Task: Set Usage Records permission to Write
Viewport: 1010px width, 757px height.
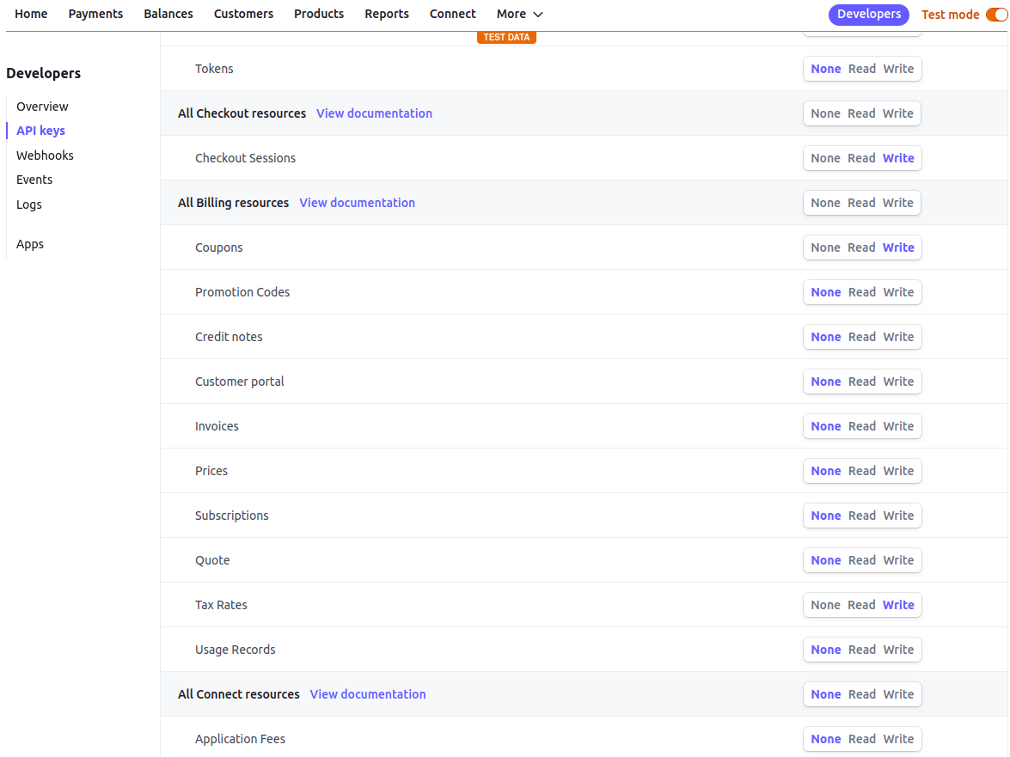Action: click(x=898, y=650)
